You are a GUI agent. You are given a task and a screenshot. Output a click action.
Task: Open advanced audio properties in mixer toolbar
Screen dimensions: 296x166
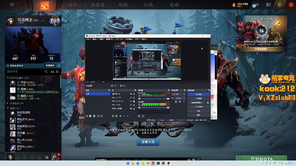coord(139,116)
